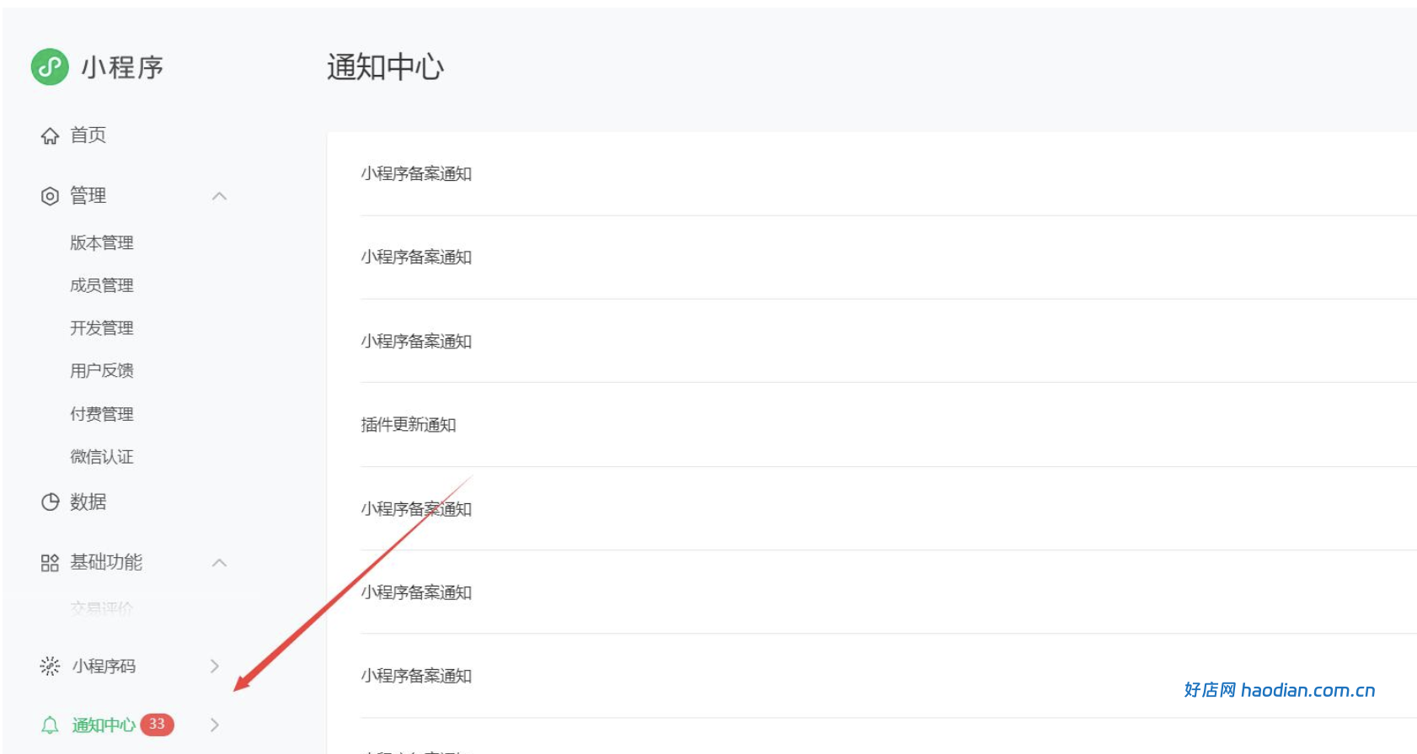Expand the 通知中心 arrow
The width and height of the screenshot is (1417, 754).
tap(215, 725)
